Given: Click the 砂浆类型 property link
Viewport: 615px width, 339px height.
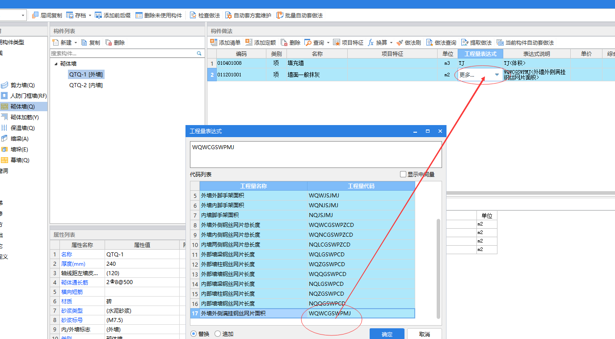Looking at the screenshot, I should click(72, 310).
